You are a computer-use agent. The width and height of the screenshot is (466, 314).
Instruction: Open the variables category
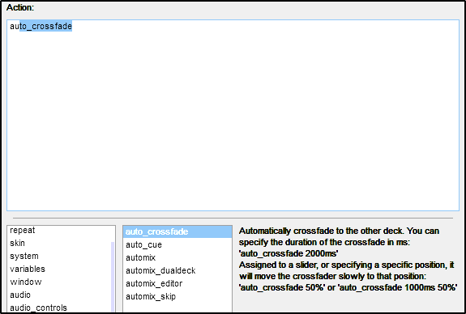pyautogui.click(x=28, y=269)
